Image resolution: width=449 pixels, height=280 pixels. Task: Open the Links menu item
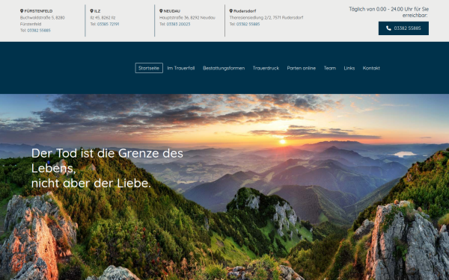pos(349,68)
